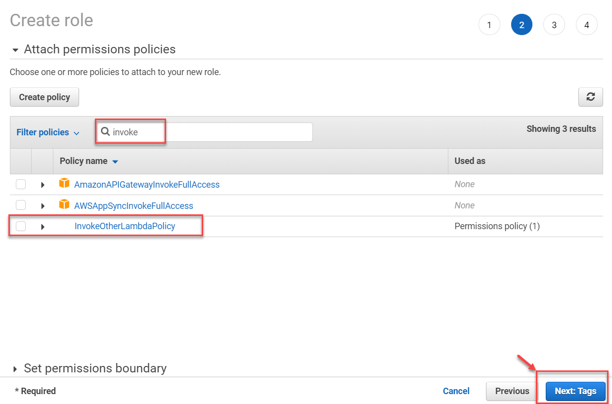The image size is (612, 404).
Task: Select the InvokeOtherLambdaPolicy checkbox
Action: pyautogui.click(x=20, y=226)
